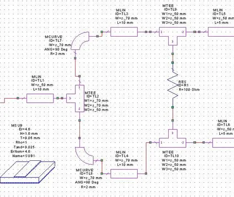Select the MLIN TL5 rectangle component
The width and height of the screenshot is (234, 197).
tap(221, 32)
